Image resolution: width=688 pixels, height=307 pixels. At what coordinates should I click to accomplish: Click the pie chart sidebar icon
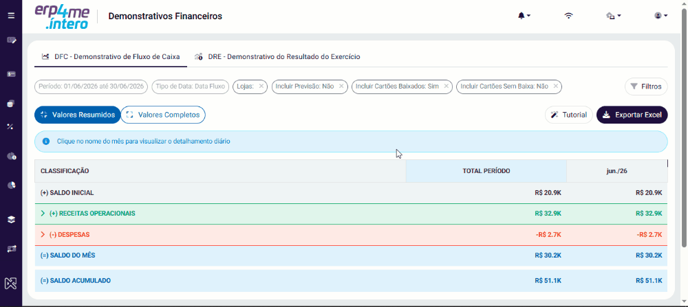[12, 185]
